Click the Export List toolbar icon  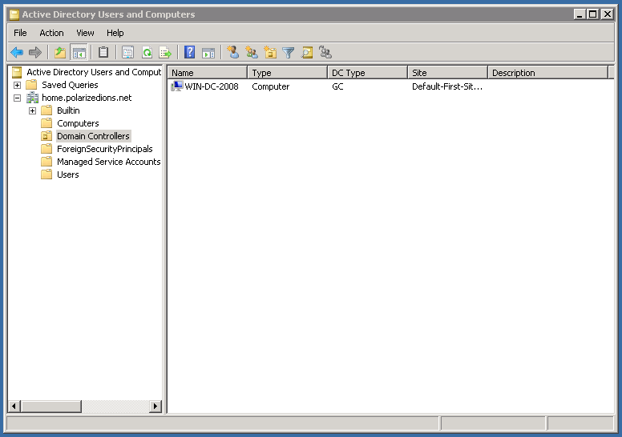pos(165,53)
